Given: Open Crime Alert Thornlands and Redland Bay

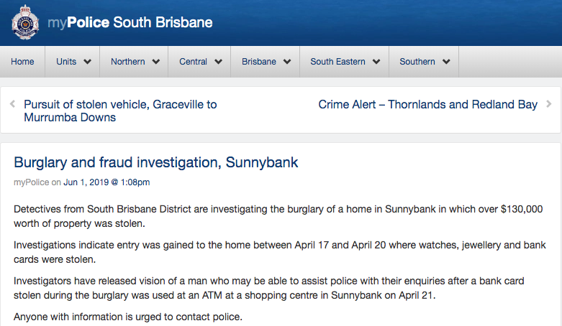Looking at the screenshot, I should [427, 104].
